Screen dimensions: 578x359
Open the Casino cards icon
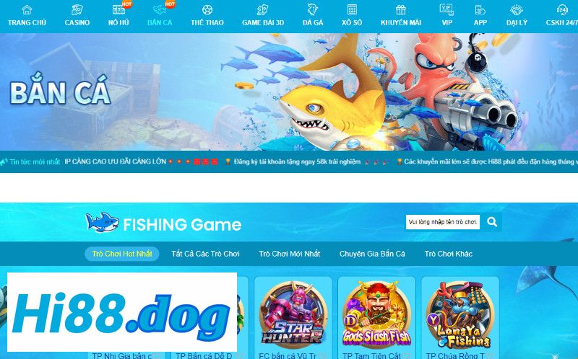pyautogui.click(x=77, y=10)
